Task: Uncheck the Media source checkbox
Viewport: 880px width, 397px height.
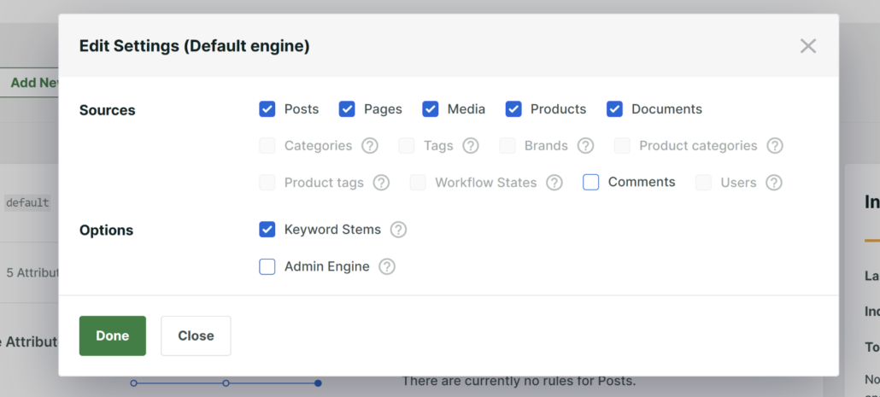Action: (x=431, y=108)
